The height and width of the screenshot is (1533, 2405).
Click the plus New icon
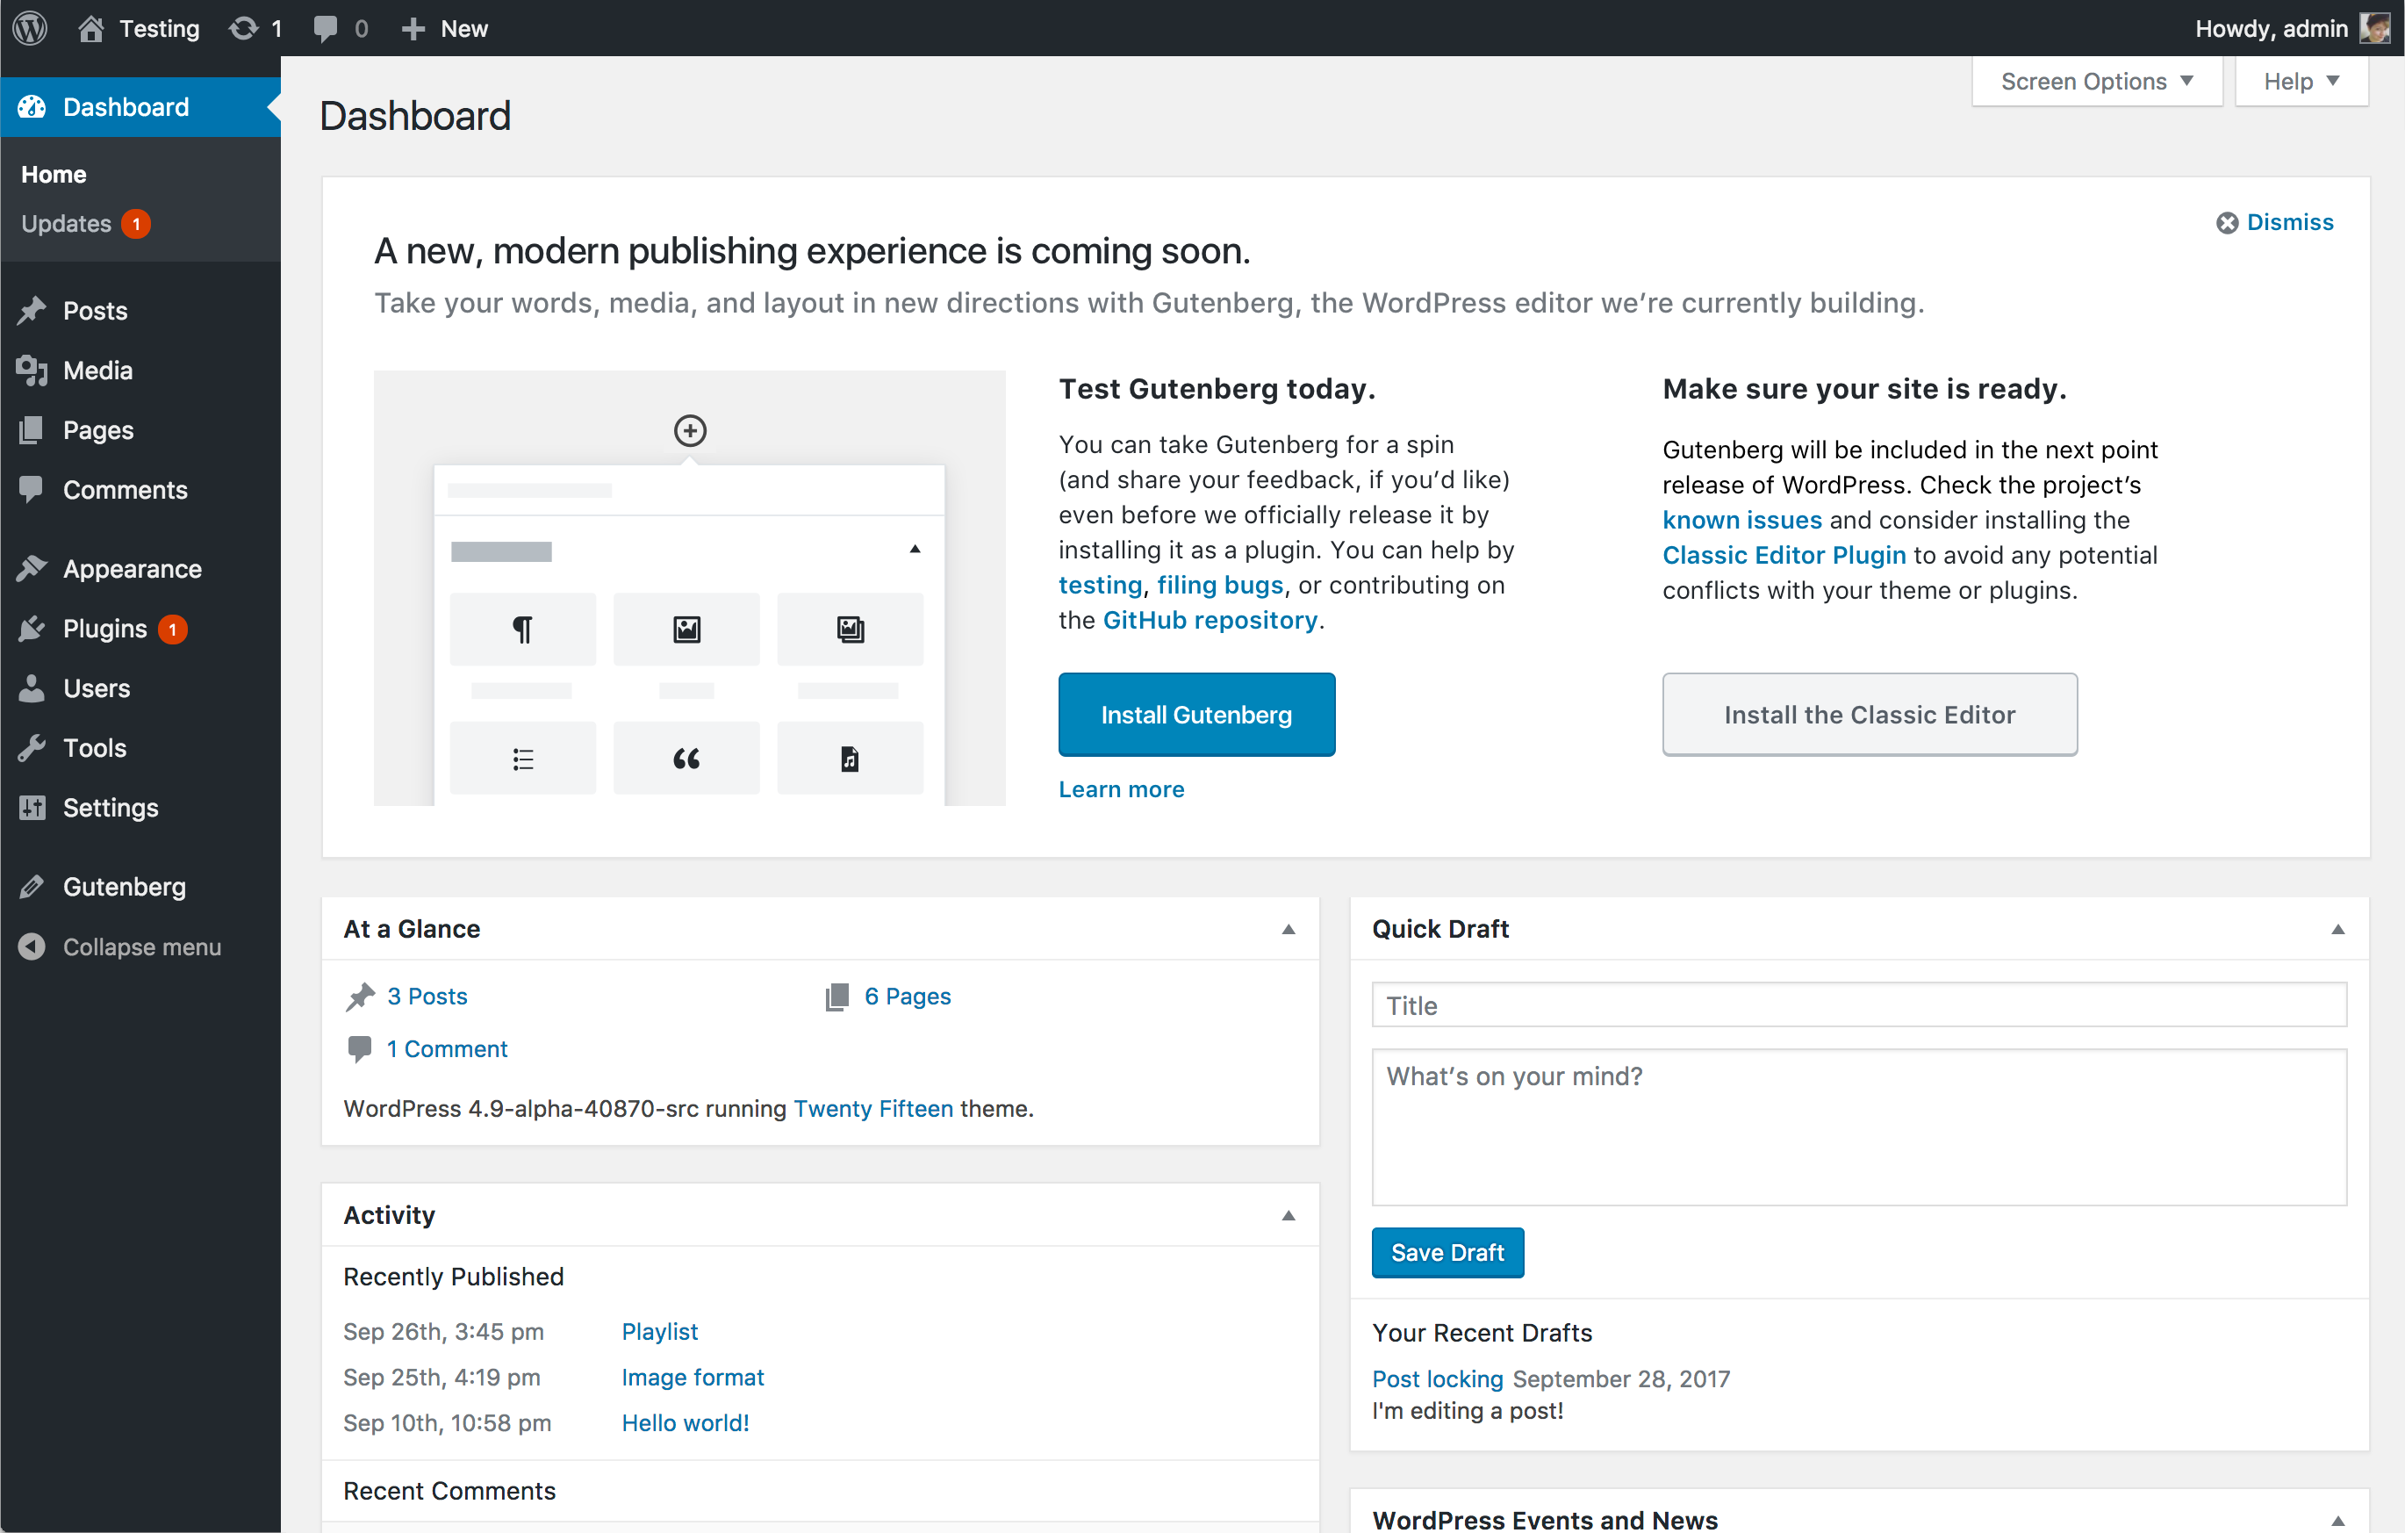pos(413,29)
